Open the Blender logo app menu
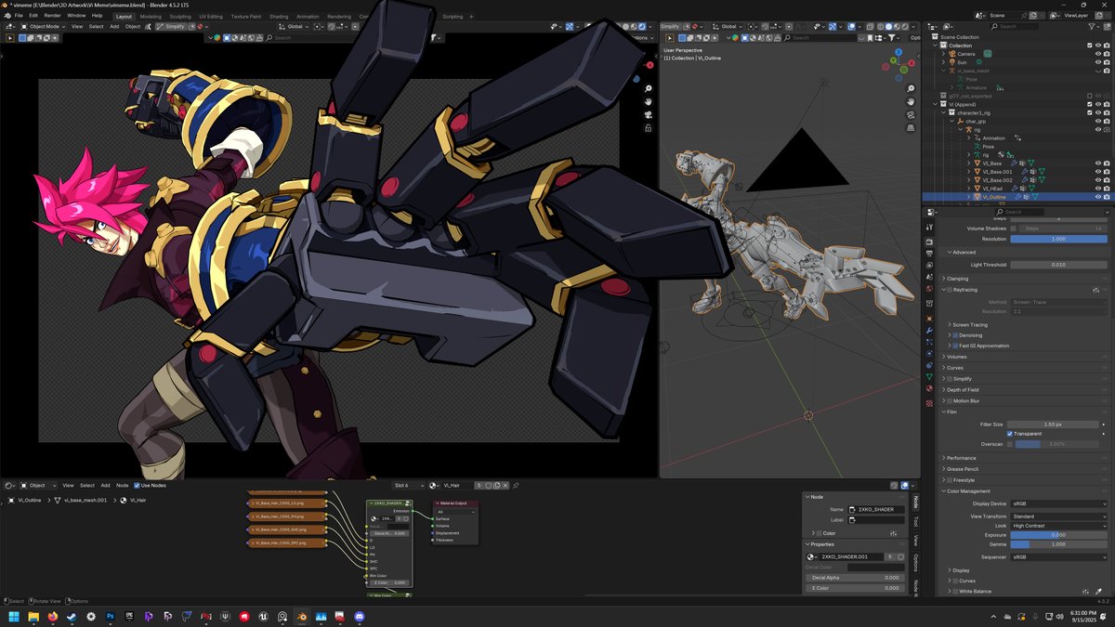 [7, 16]
